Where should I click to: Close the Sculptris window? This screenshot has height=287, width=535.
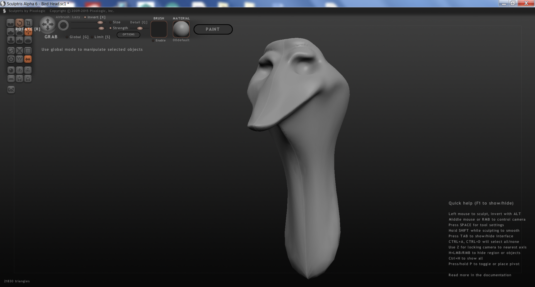pyautogui.click(x=526, y=3)
